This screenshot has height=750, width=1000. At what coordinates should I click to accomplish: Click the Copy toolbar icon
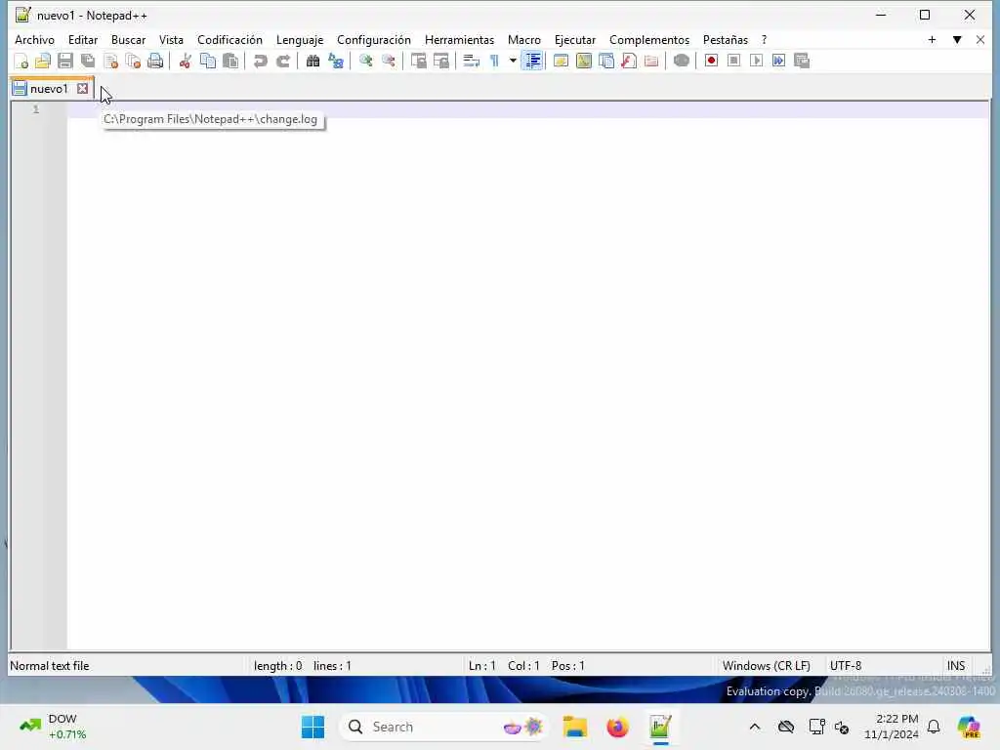click(208, 62)
